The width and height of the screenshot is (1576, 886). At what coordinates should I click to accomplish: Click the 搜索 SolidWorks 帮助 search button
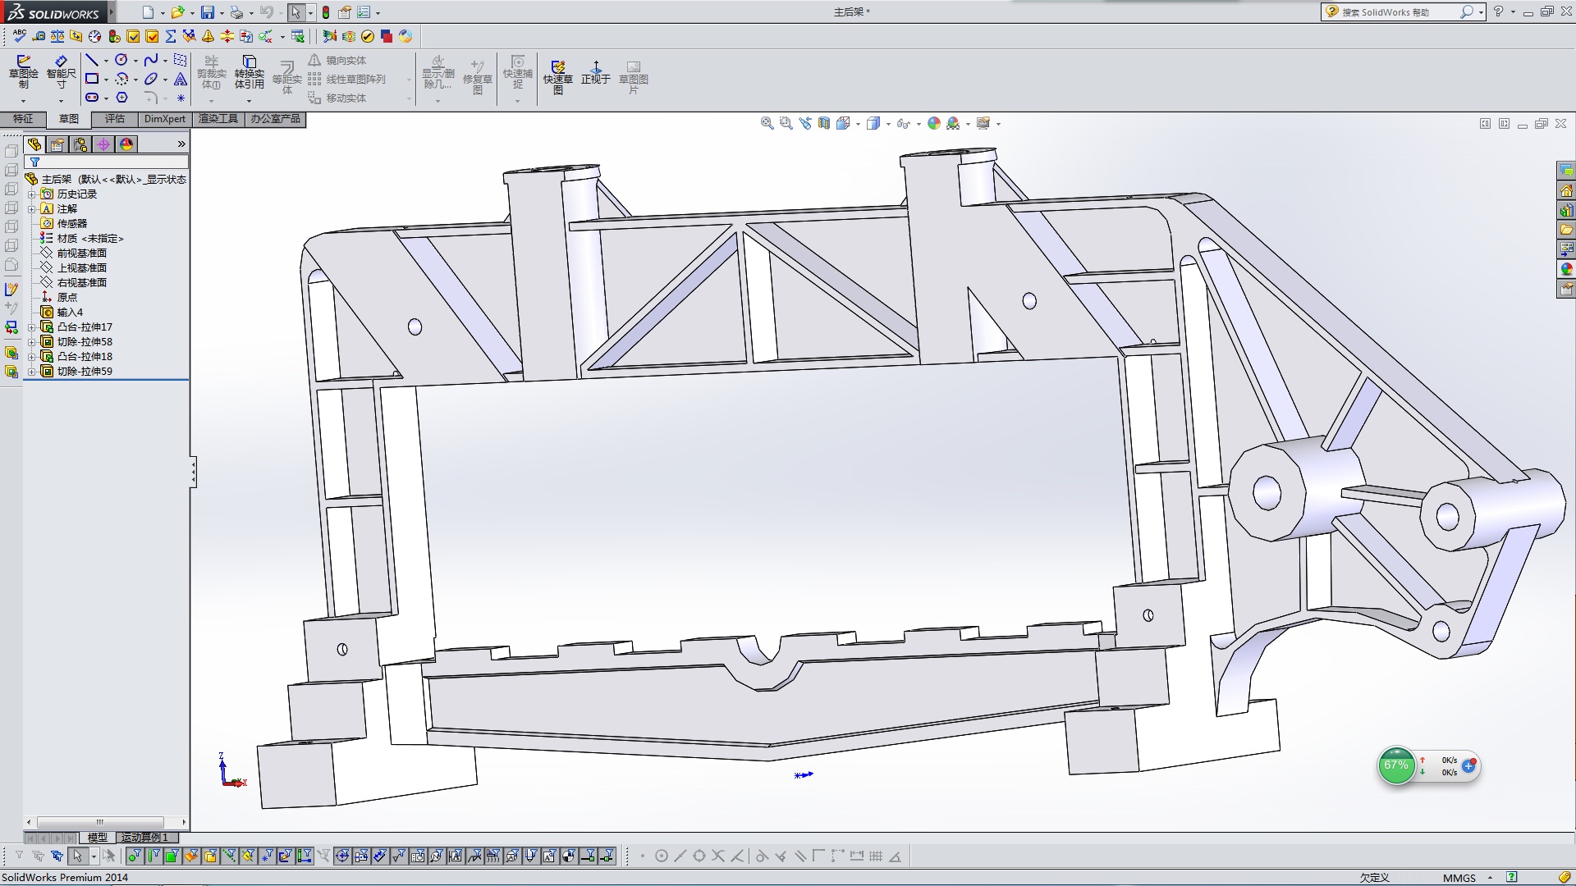pyautogui.click(x=1468, y=11)
